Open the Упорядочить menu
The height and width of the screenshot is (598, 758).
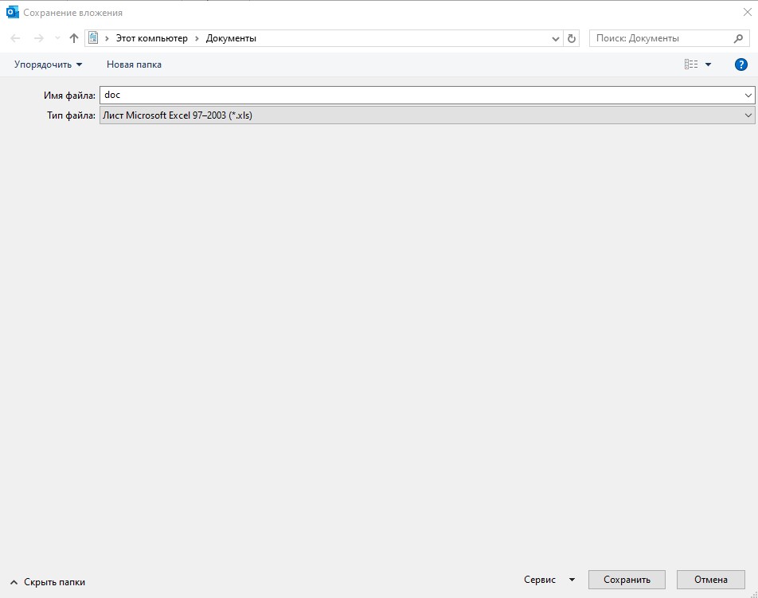(x=48, y=64)
